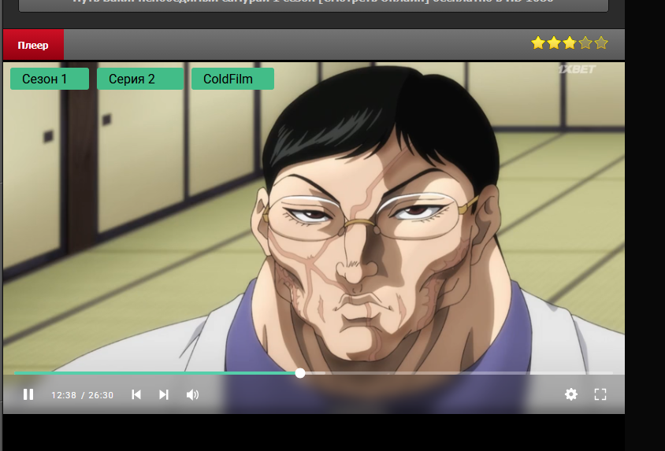Rate the show two stars
Screen dimensions: 665x451
coord(554,43)
